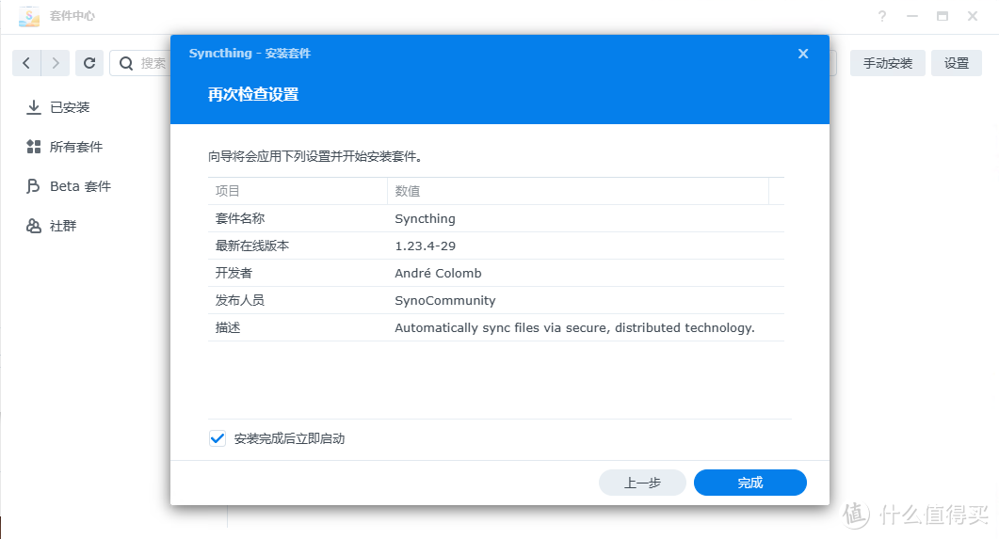Image resolution: width=999 pixels, height=539 pixels.
Task: Click the 项目 column header
Action: click(x=297, y=191)
